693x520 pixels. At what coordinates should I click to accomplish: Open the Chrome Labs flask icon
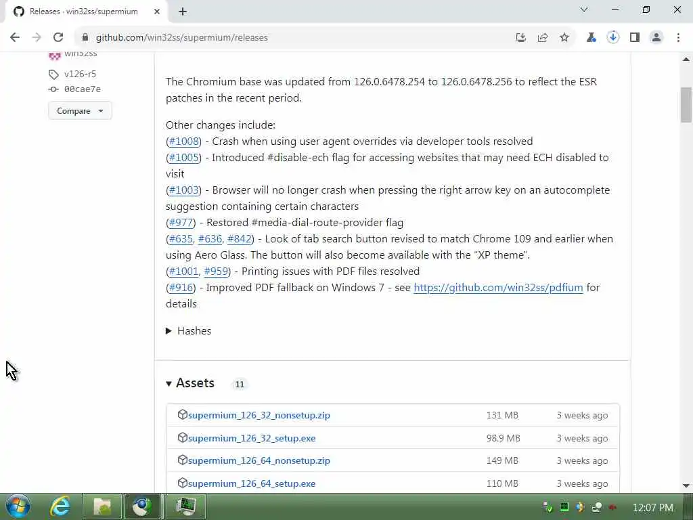tap(591, 38)
